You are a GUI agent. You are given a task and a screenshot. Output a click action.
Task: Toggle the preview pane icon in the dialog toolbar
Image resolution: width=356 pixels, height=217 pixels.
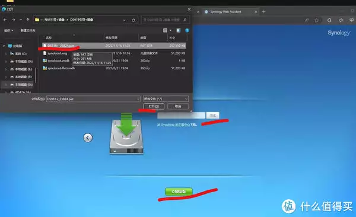pos(179,30)
